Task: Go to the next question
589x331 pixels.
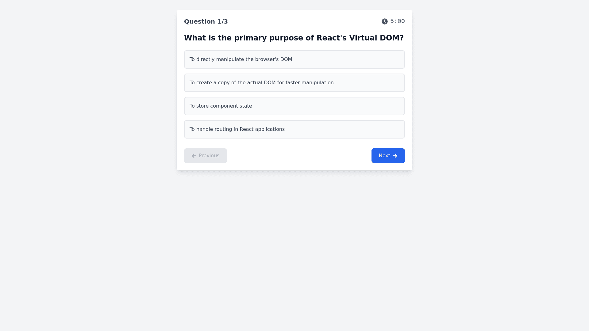Action: tap(388, 156)
